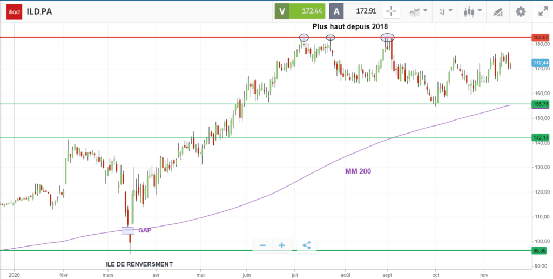Open the 1J timeframe dropdown

pyautogui.click(x=446, y=11)
